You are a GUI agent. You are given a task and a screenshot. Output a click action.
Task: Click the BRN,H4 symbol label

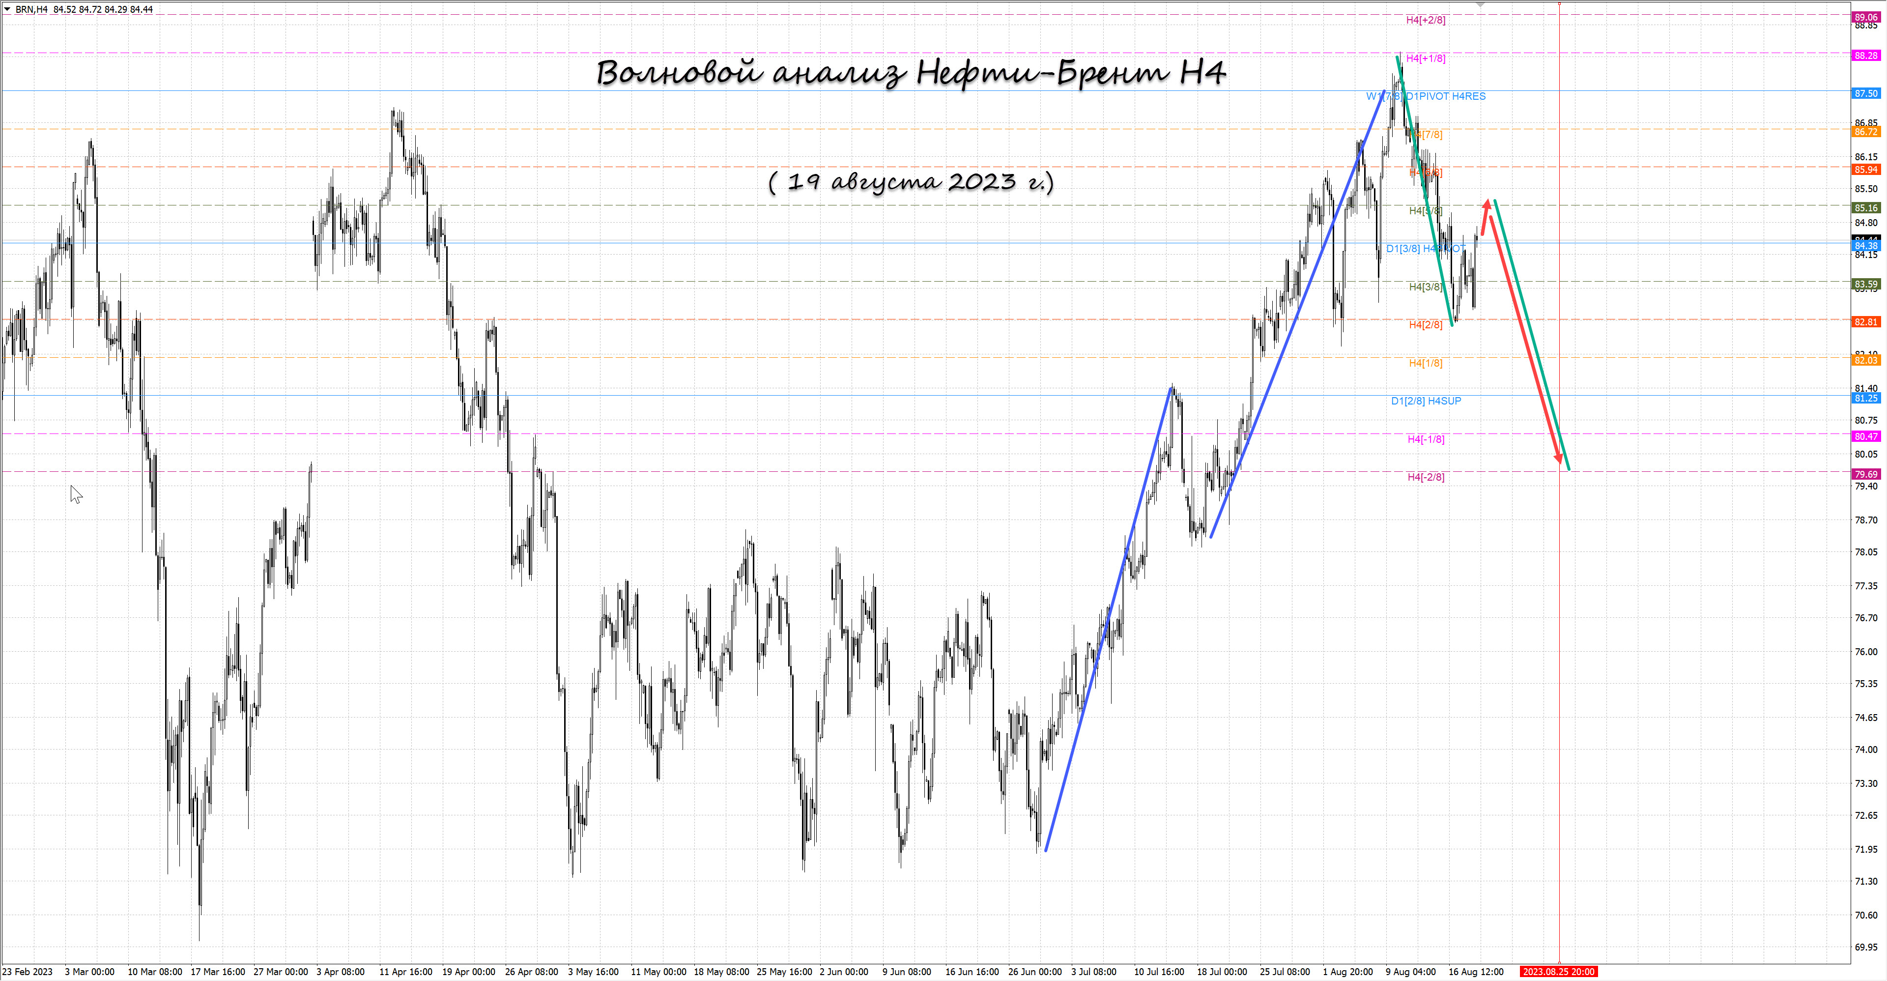[31, 9]
